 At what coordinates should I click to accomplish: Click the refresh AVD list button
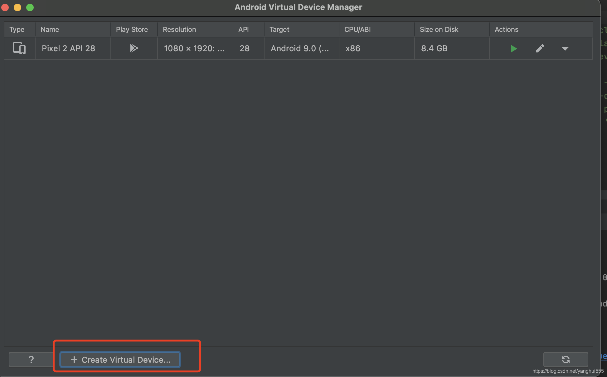(566, 360)
